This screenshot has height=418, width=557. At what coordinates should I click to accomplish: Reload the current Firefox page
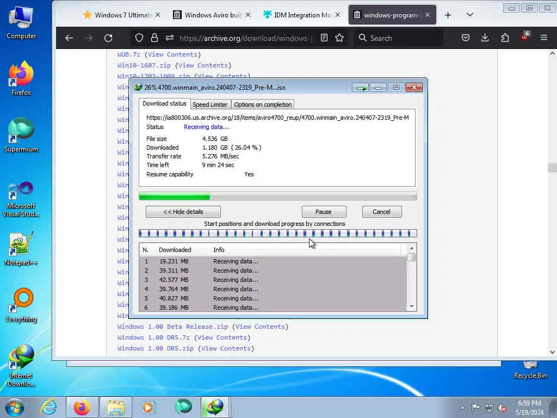pyautogui.click(x=108, y=38)
